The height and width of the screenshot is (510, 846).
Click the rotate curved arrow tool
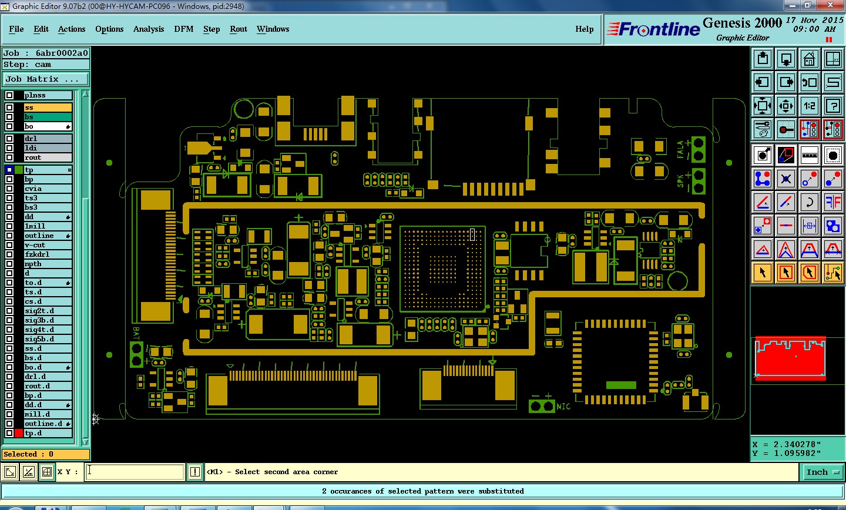[810, 202]
